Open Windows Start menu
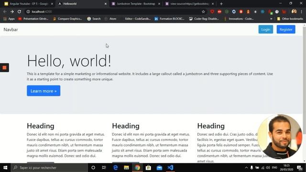The height and width of the screenshot is (172, 306). point(5,168)
